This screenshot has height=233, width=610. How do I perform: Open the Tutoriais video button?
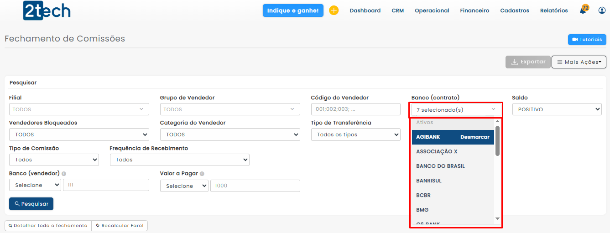pos(587,40)
